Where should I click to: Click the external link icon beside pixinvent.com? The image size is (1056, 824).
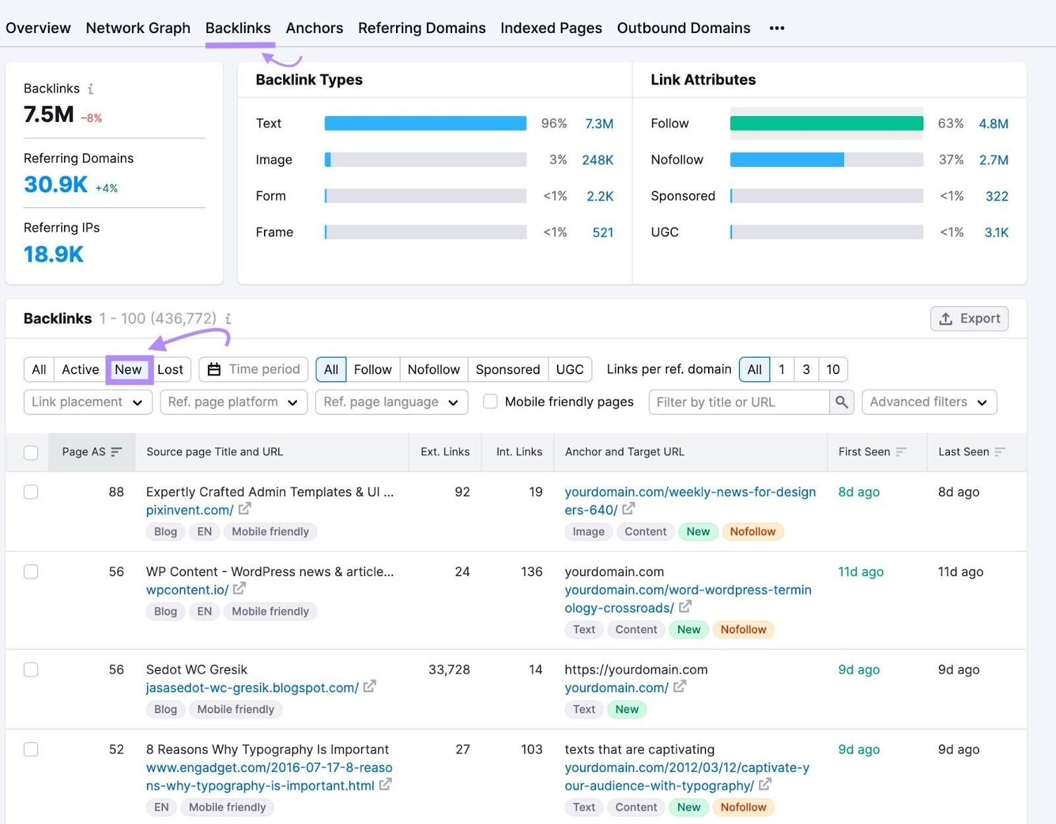[x=245, y=509]
